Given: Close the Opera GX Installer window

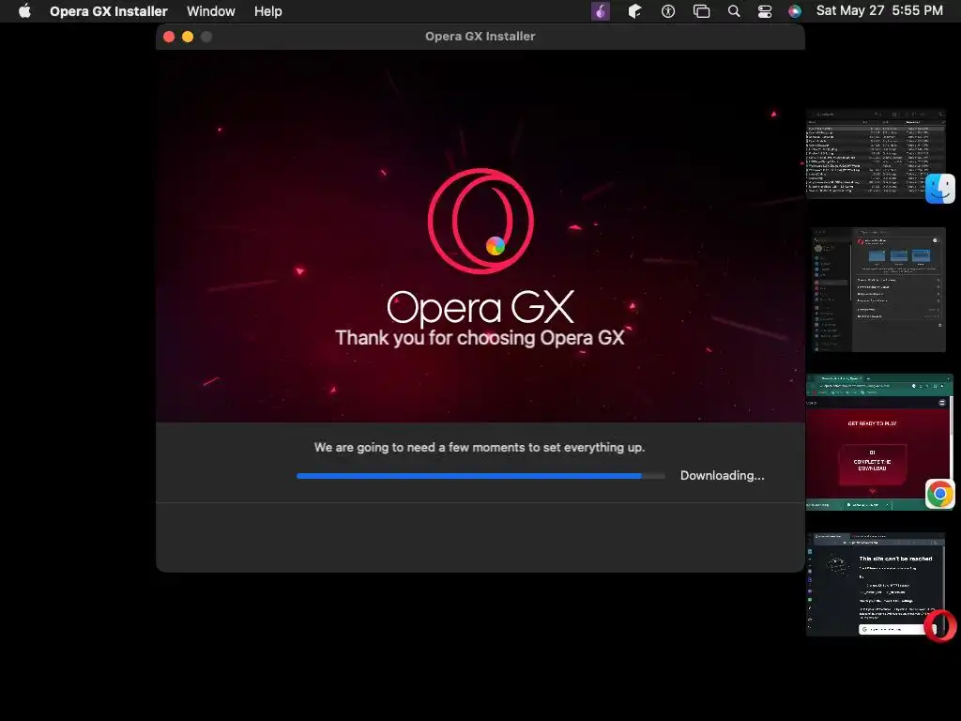Looking at the screenshot, I should (x=169, y=37).
